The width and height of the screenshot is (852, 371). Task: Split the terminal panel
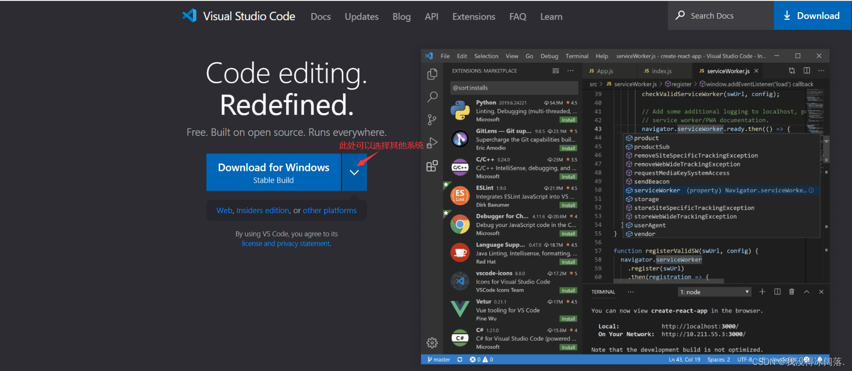click(x=777, y=292)
